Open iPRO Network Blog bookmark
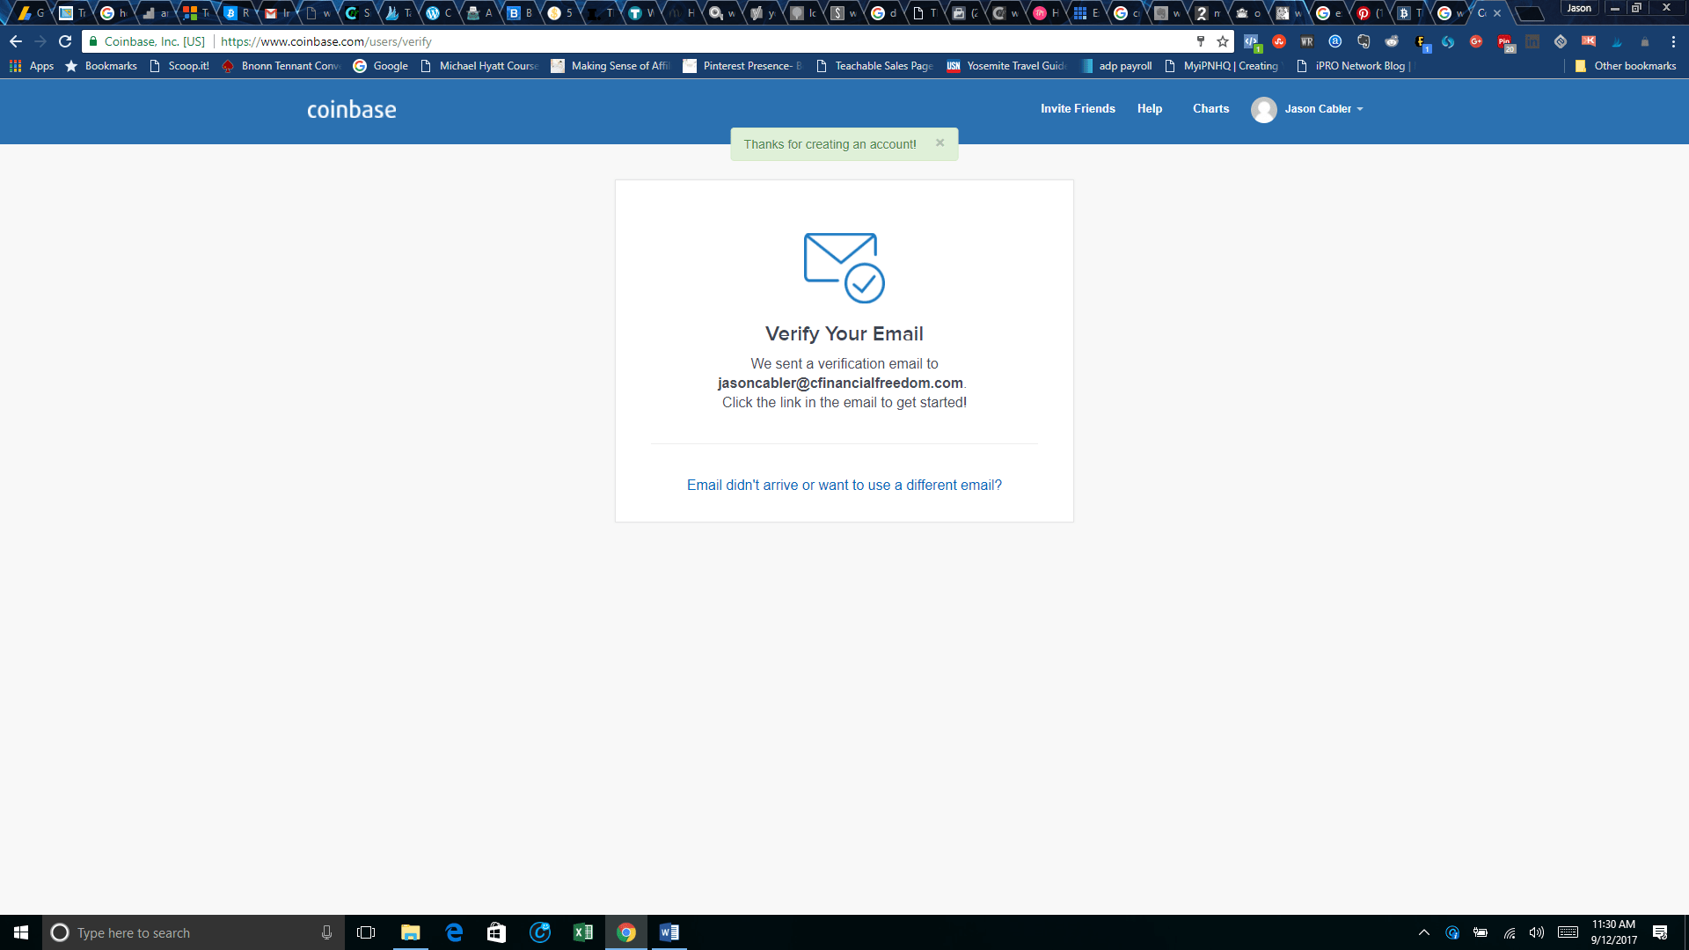Viewport: 1689px width, 950px height. coord(1355,66)
